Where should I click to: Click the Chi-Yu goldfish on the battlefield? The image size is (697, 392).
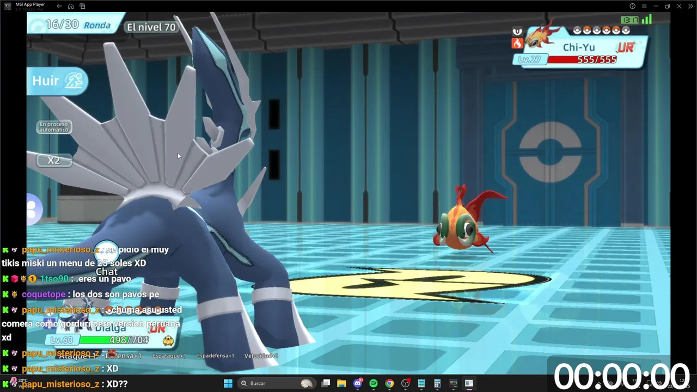coord(469,220)
